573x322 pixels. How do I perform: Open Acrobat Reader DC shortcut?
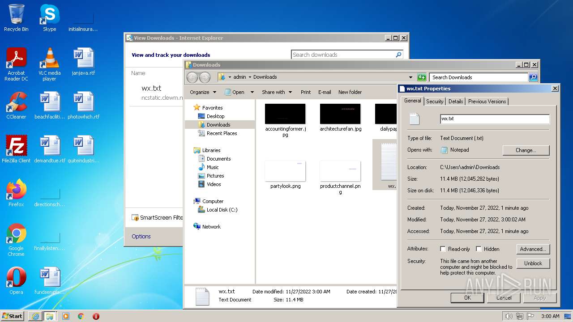[x=16, y=64]
